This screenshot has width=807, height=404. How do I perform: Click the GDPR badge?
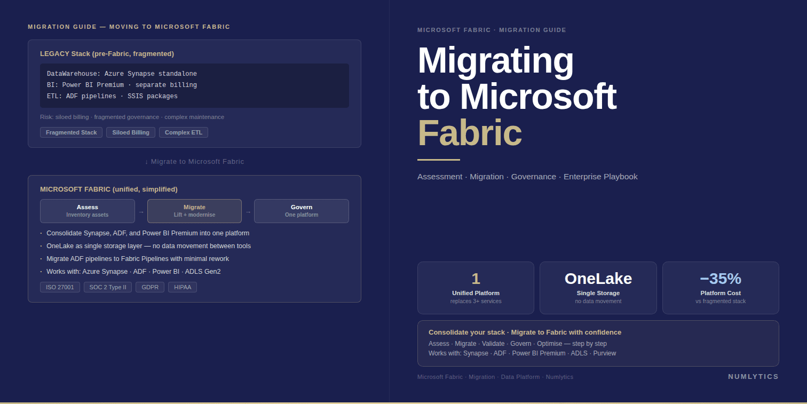click(x=150, y=287)
